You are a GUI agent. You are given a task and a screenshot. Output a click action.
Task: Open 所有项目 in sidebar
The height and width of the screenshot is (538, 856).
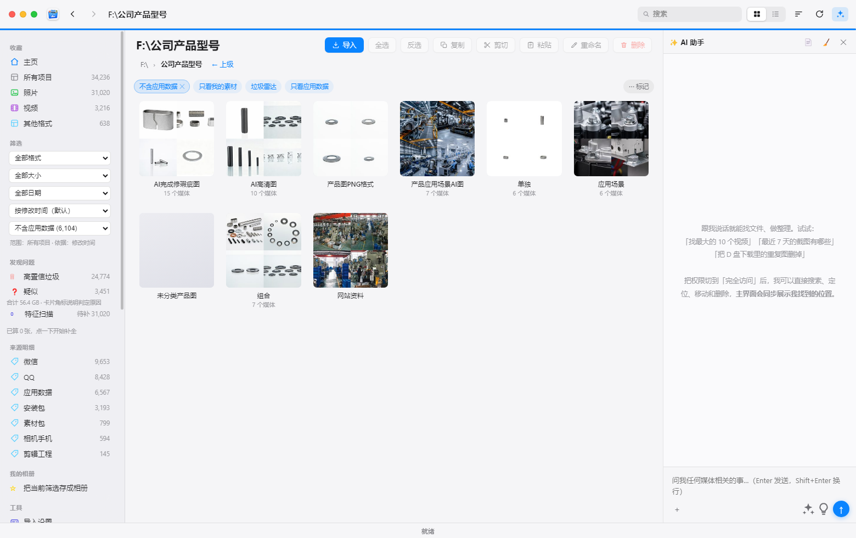[60, 77]
